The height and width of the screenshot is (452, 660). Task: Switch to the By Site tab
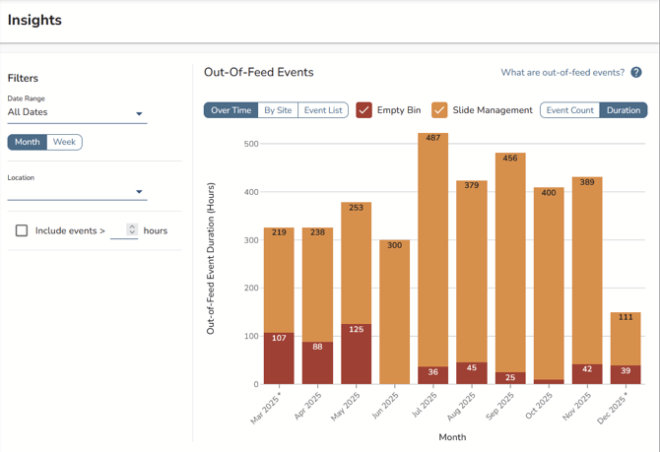278,110
